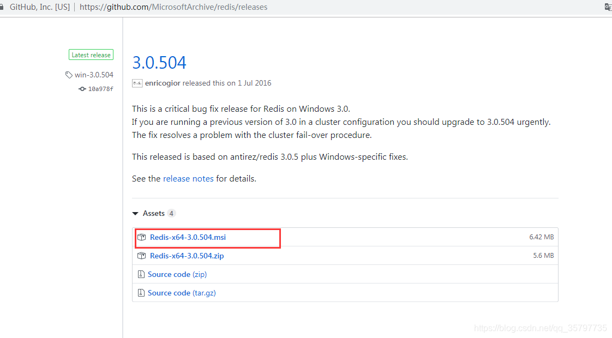
Task: Open the release notes link
Action: click(x=188, y=179)
